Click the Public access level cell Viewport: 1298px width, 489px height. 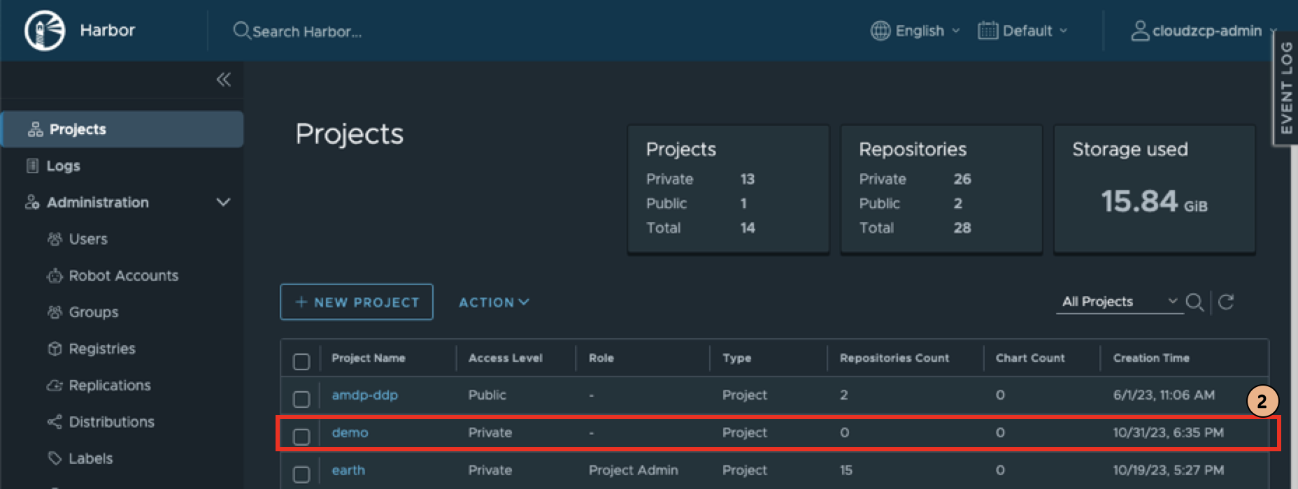(x=487, y=395)
